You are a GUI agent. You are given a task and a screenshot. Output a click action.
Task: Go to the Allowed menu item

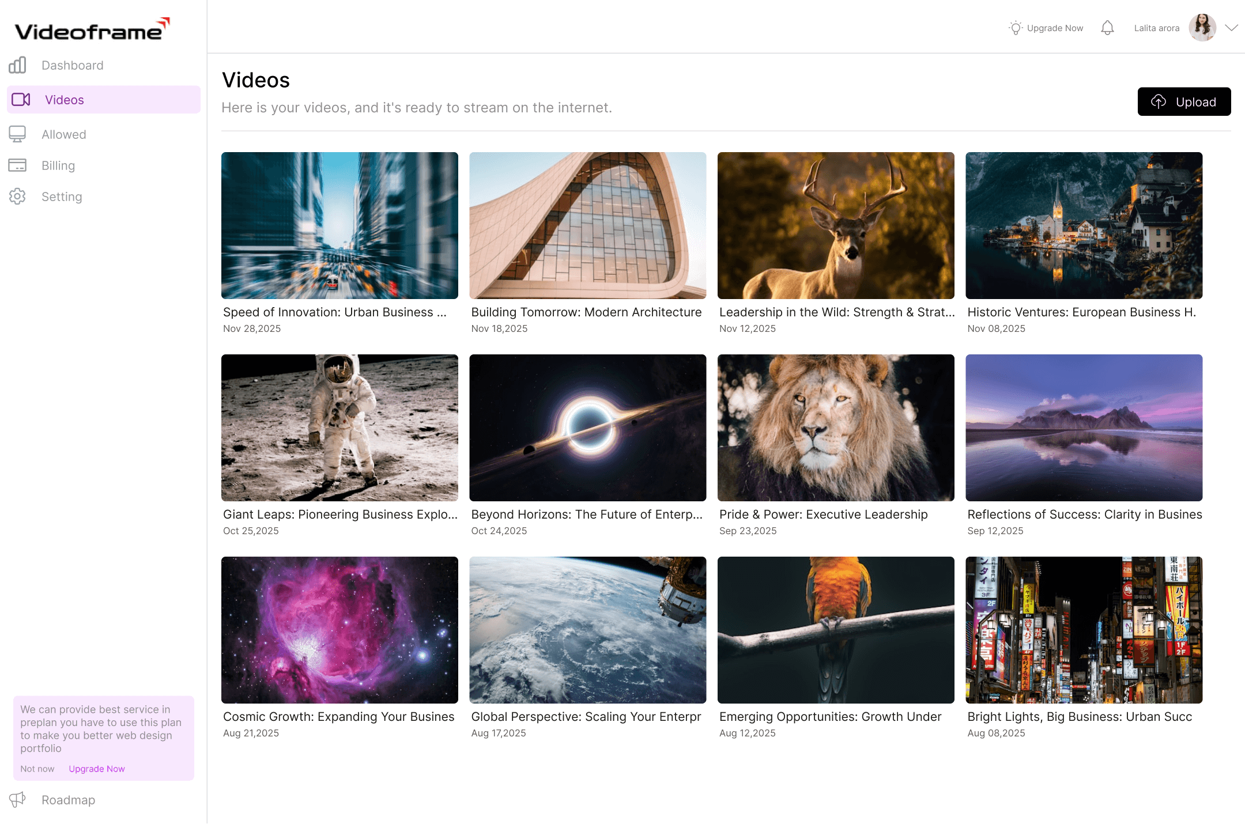point(63,134)
